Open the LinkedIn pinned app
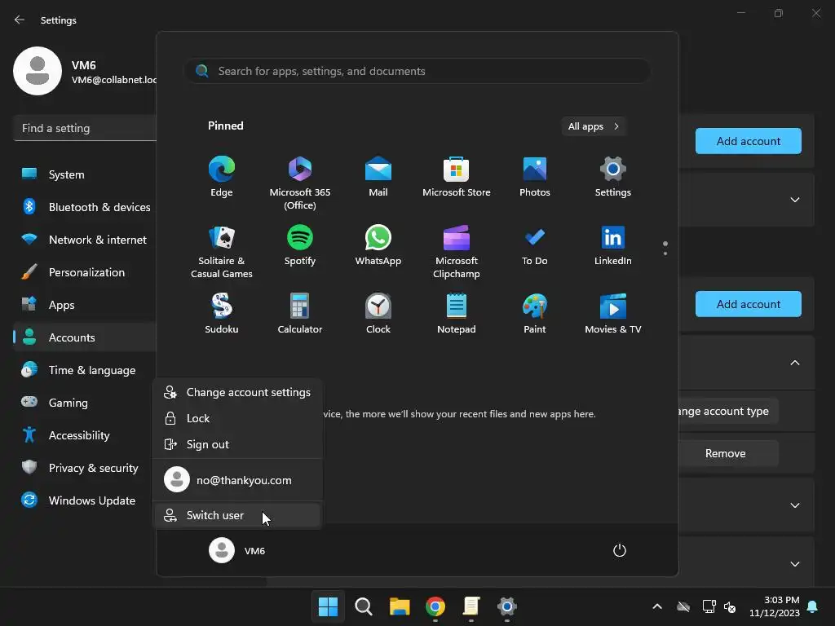The image size is (835, 626). 613,245
